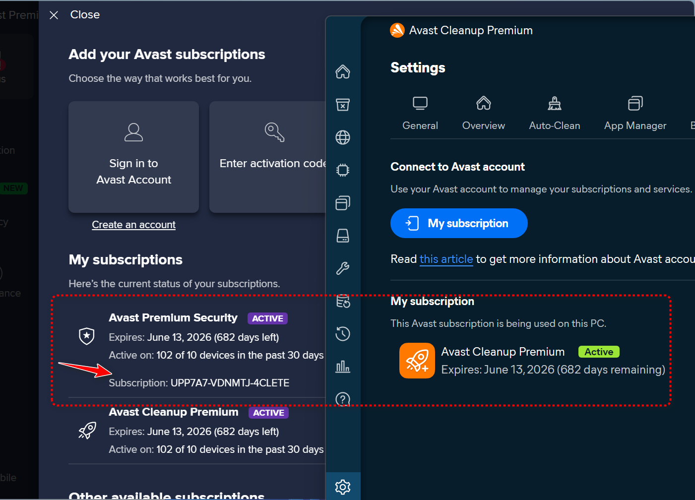Select the processor chip icon in sidebar
Viewport: 695px width, 500px height.
point(343,170)
